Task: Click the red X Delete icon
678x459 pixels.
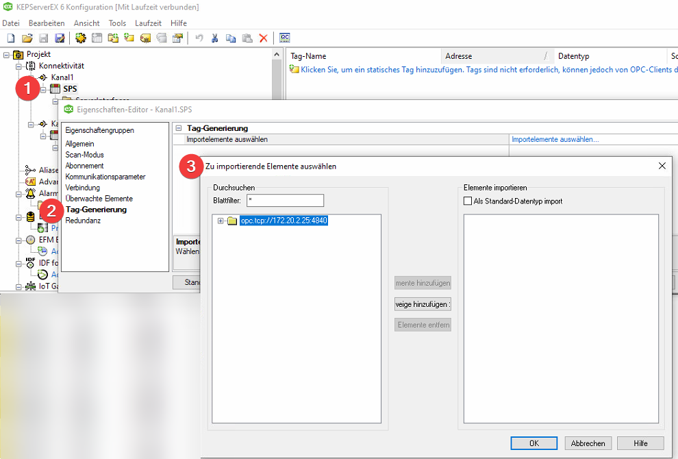Action: tap(264, 38)
